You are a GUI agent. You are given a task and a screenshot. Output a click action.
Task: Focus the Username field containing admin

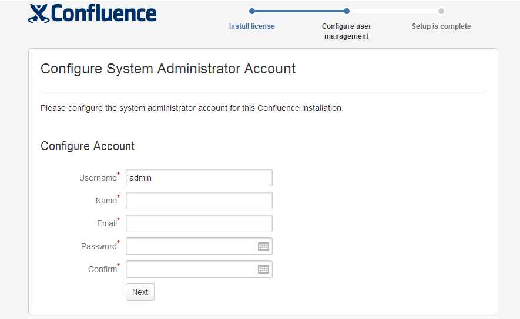click(x=199, y=178)
